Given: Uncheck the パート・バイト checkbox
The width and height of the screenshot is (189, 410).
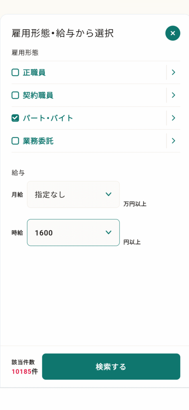Looking at the screenshot, I should tap(16, 118).
